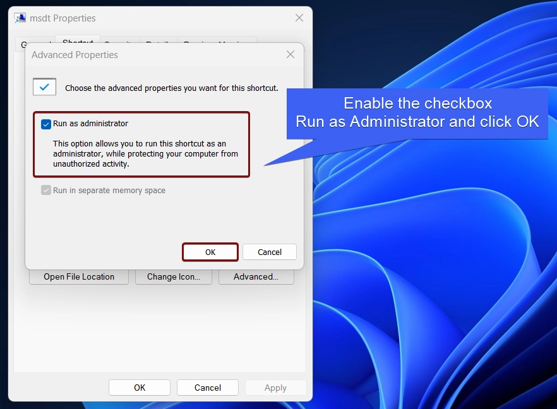Open the Change Icon... dialog
This screenshot has height=409, width=557.
[x=174, y=277]
